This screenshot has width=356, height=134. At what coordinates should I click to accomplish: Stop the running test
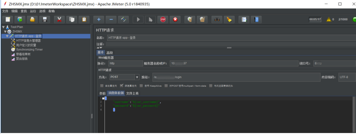163,20
